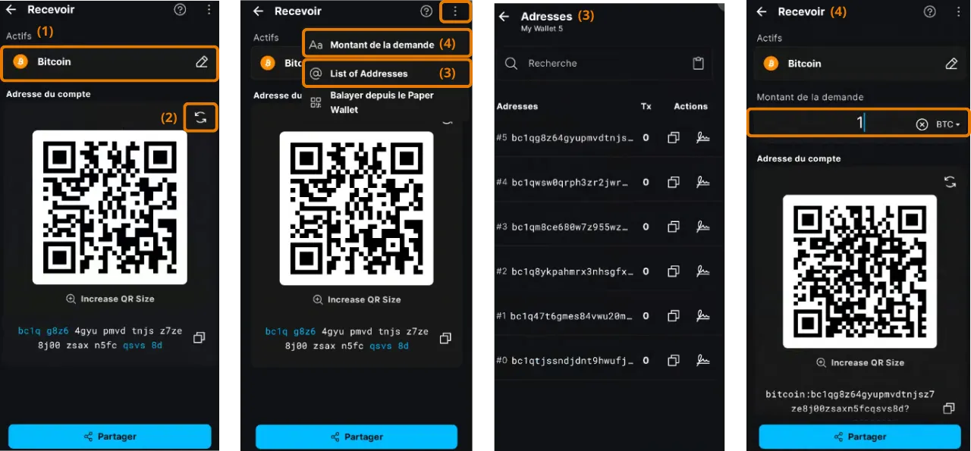The width and height of the screenshot is (971, 451).
Task: Clear the amount with the X icon
Action: 922,124
